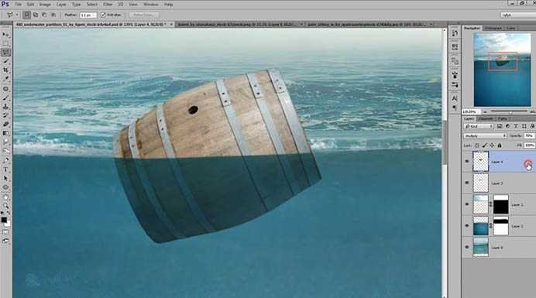Click the Lock all padlock icon in Layers panel
The width and height of the screenshot is (536, 298).
tap(500, 146)
